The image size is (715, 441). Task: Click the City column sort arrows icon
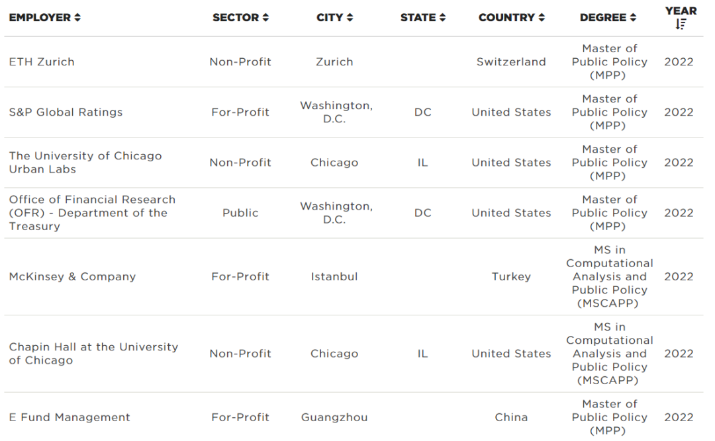click(x=350, y=18)
